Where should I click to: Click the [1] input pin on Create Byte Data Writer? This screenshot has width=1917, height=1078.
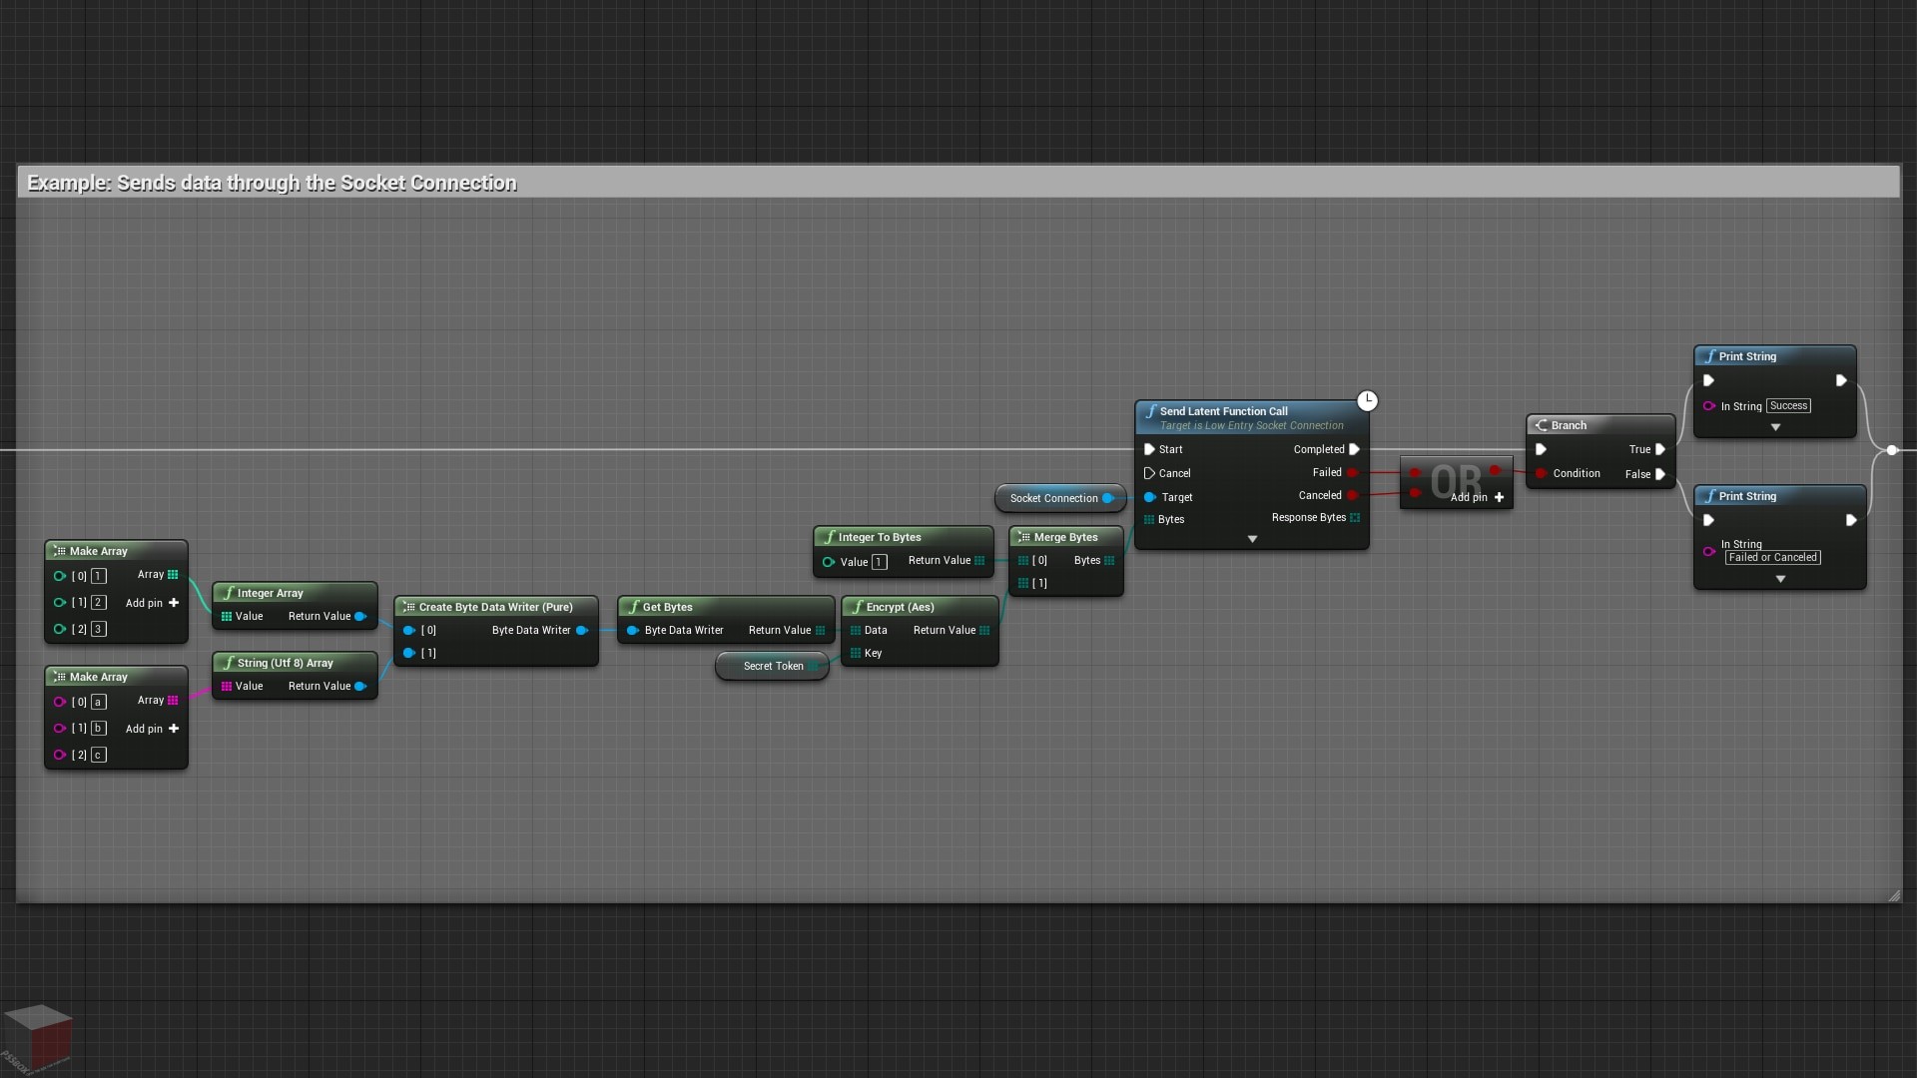click(408, 653)
